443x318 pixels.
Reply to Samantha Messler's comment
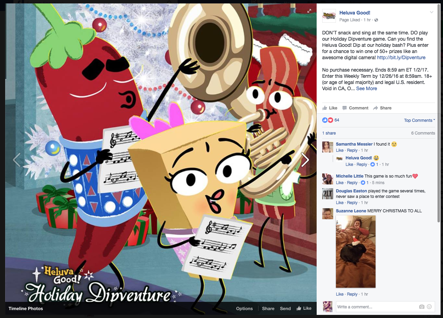click(352, 150)
